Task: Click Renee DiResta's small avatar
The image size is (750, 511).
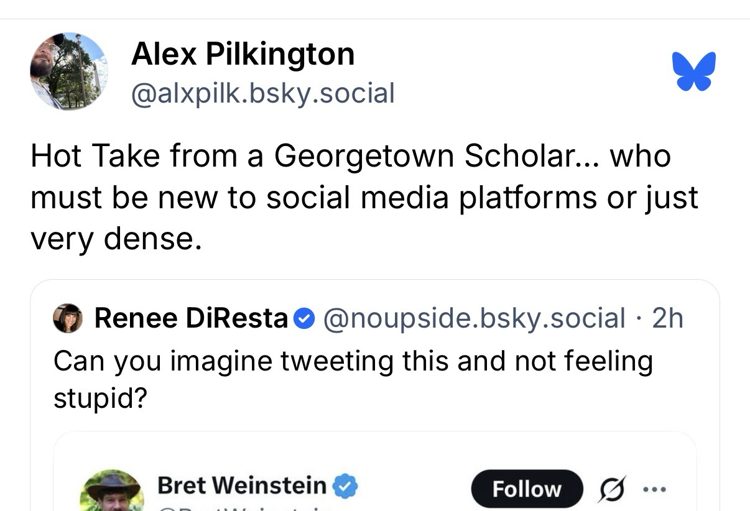Action: 68,319
